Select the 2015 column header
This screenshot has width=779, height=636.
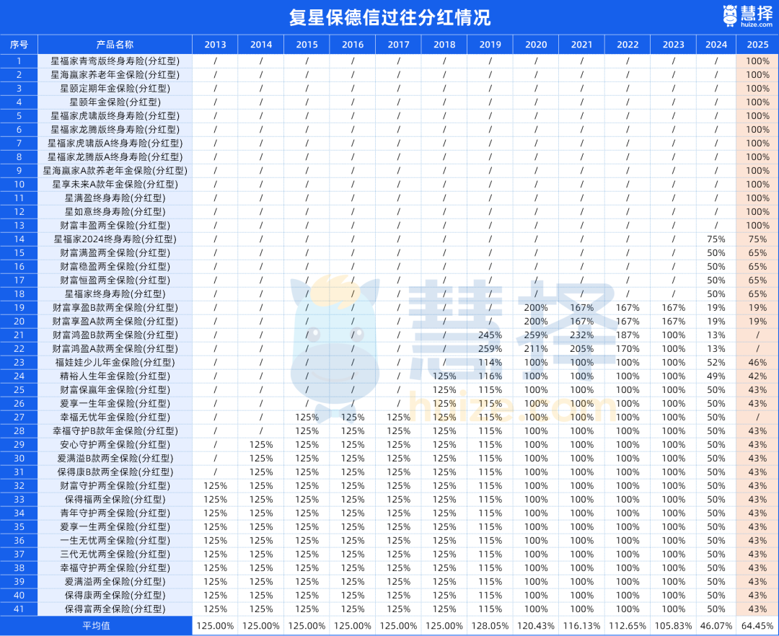pyautogui.click(x=307, y=45)
